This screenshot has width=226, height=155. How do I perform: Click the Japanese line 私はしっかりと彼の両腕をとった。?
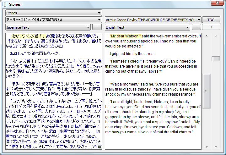point(35,54)
